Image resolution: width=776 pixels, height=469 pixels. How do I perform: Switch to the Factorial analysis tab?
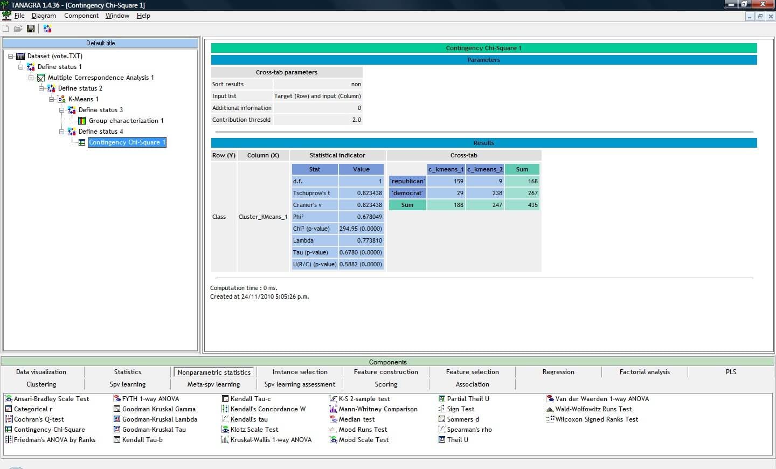[644, 371]
